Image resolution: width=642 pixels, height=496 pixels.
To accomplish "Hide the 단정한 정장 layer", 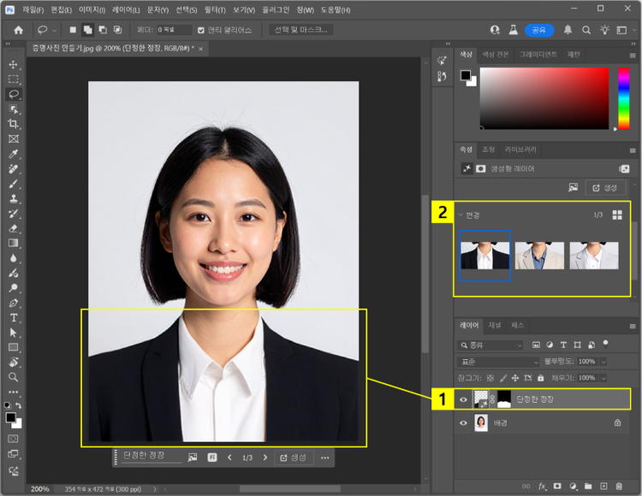I will [465, 399].
